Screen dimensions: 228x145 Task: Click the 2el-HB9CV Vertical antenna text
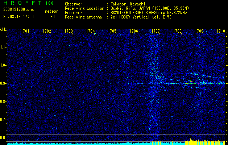coord(141,17)
